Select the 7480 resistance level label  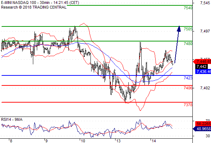[x=188, y=44]
